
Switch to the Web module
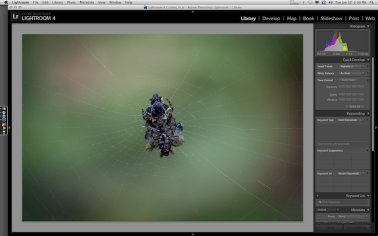370,18
